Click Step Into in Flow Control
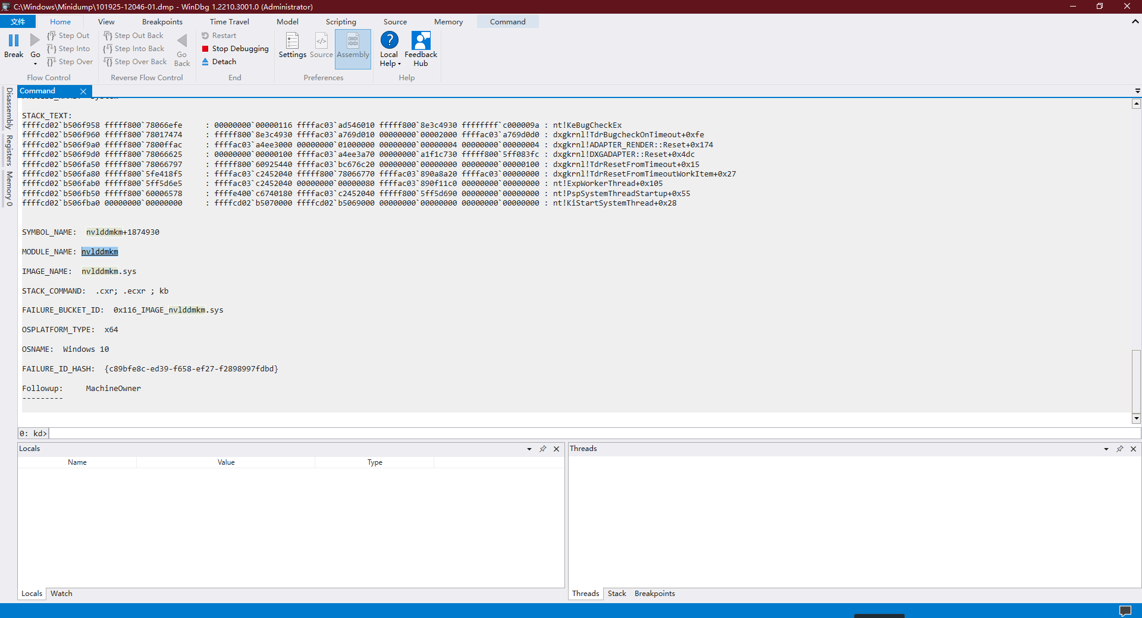1142x618 pixels. (68, 49)
